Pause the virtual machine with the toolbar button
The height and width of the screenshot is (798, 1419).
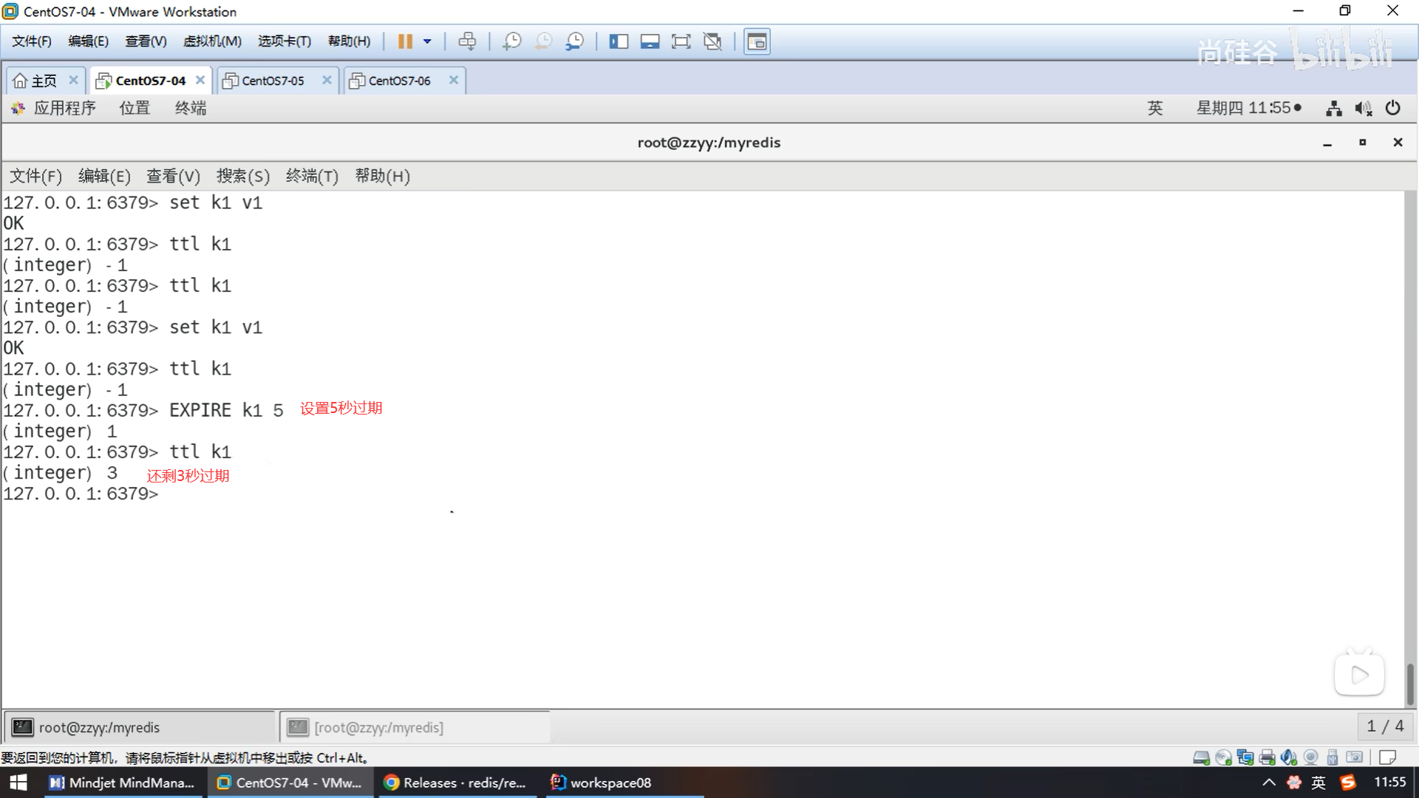coord(405,41)
